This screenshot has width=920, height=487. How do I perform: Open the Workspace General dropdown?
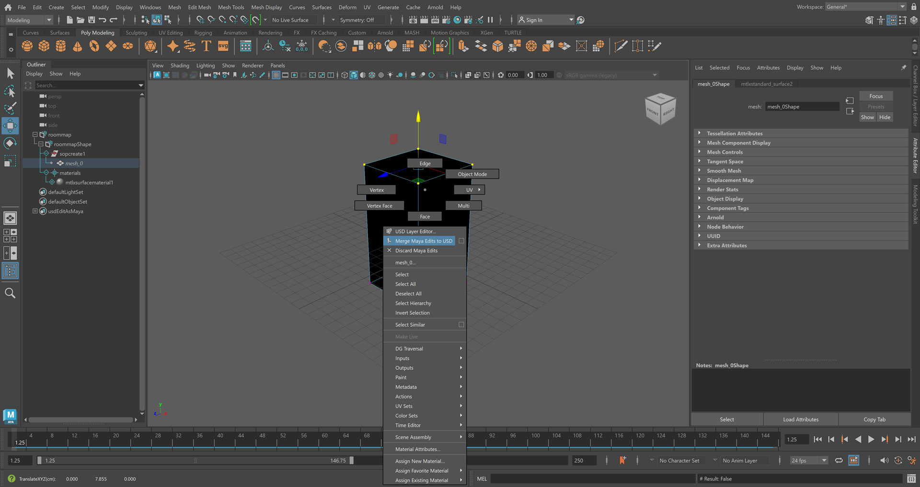(x=865, y=7)
